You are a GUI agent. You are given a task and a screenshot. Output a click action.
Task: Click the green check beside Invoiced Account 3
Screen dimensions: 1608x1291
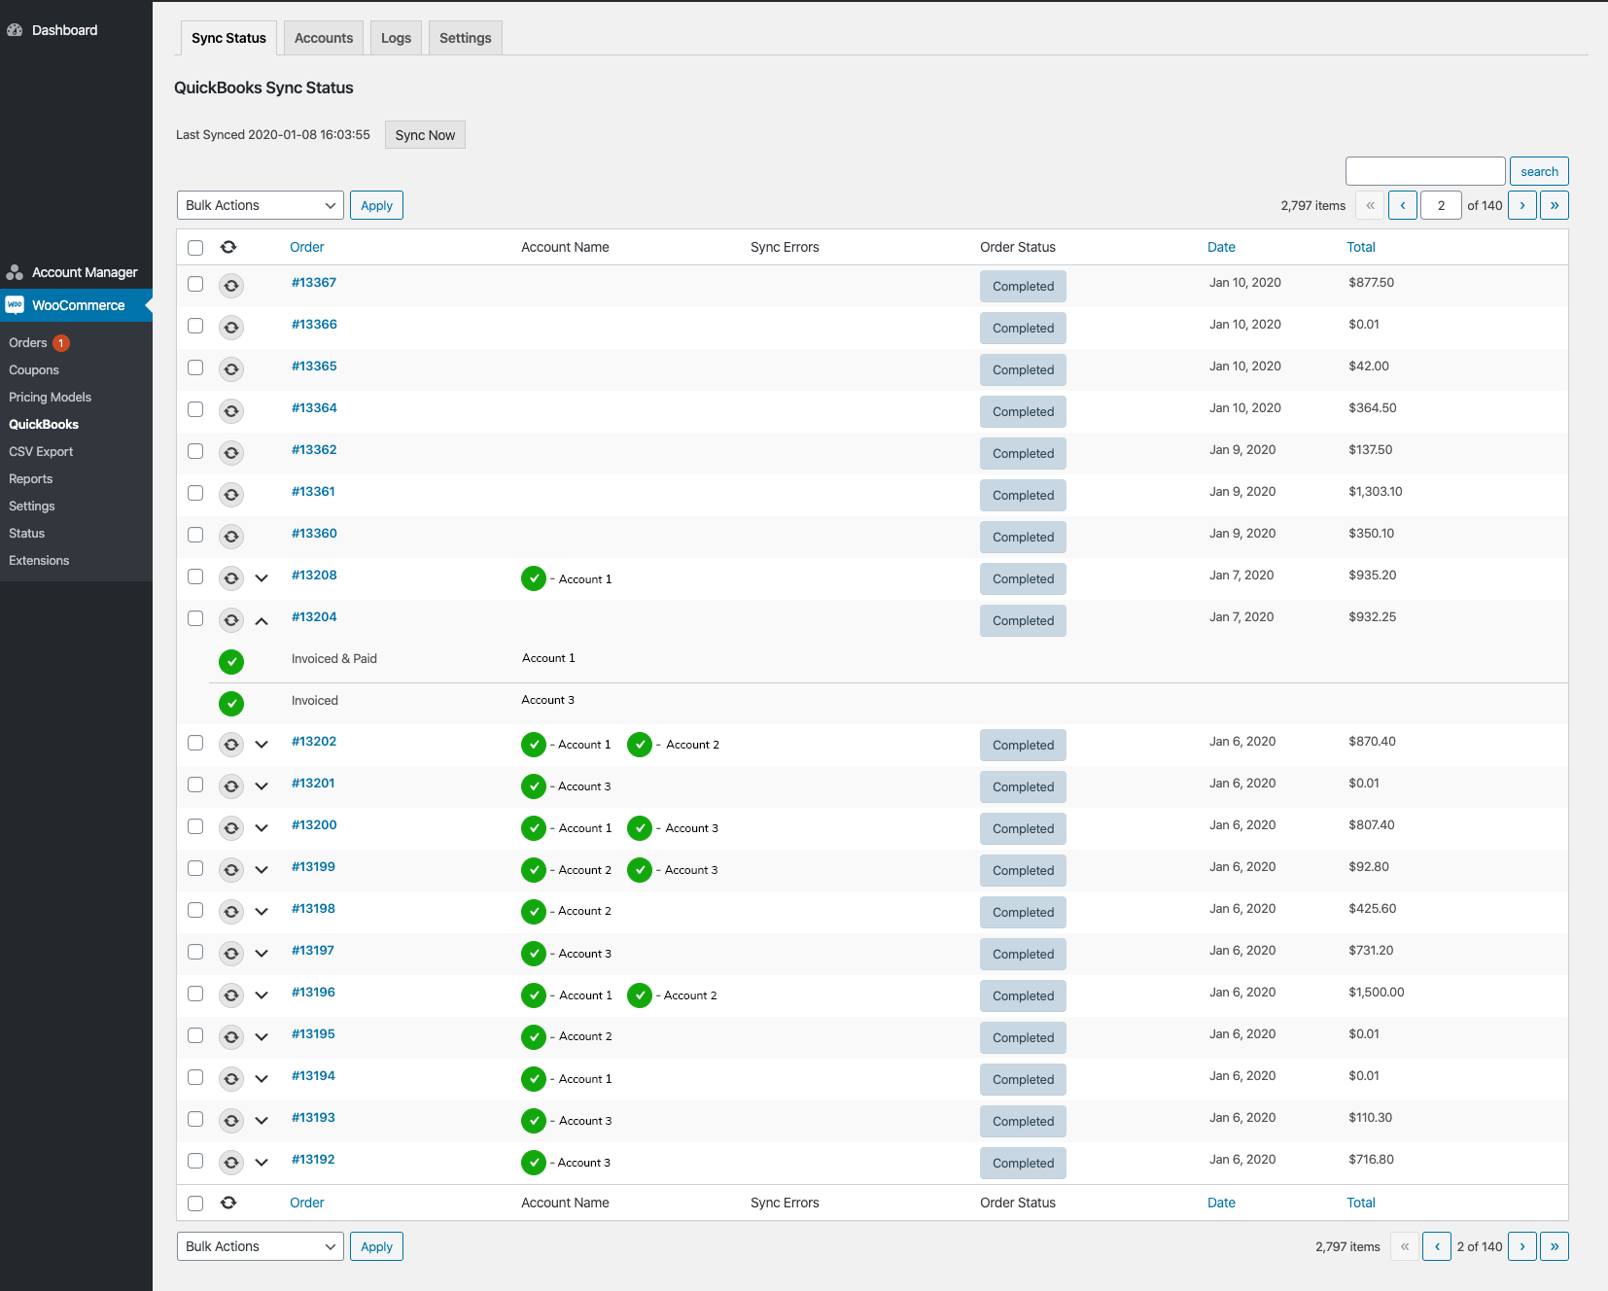tap(231, 704)
